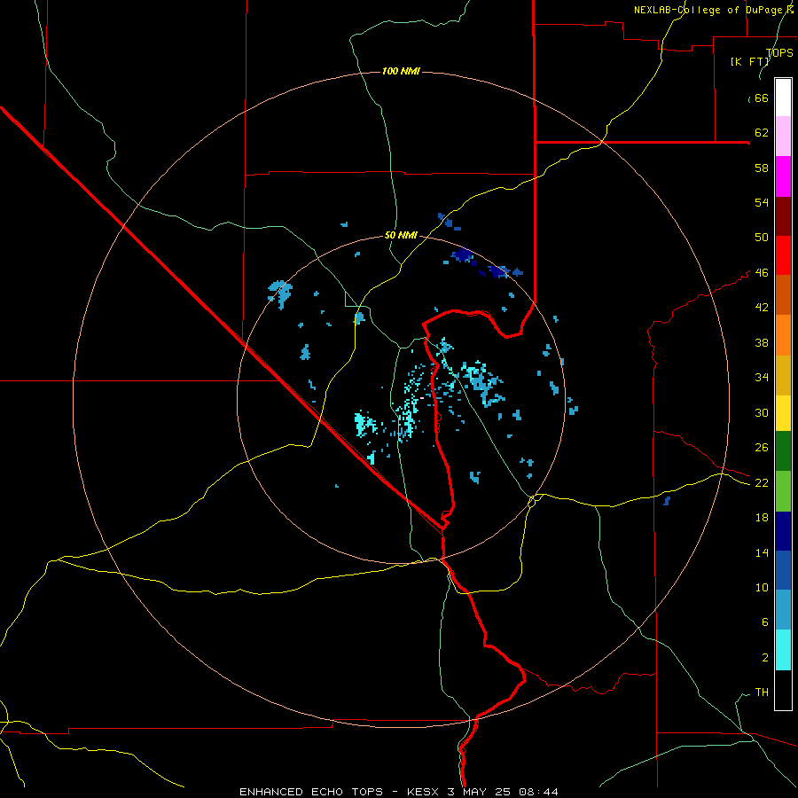Click the '100 NMI' range ring label
Image resolution: width=798 pixels, height=798 pixels.
tap(401, 71)
